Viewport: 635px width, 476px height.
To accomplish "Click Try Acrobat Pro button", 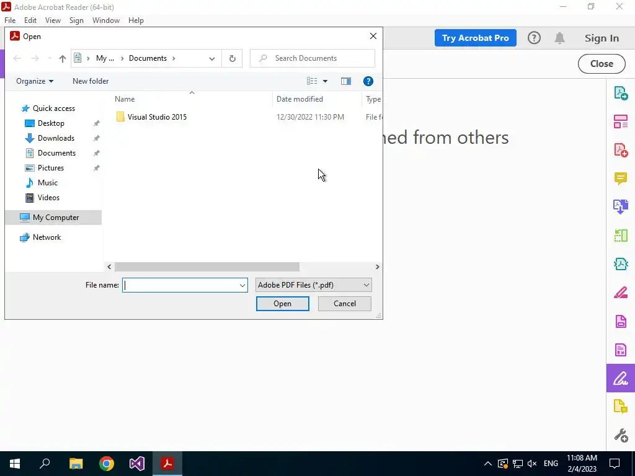I will (x=475, y=38).
